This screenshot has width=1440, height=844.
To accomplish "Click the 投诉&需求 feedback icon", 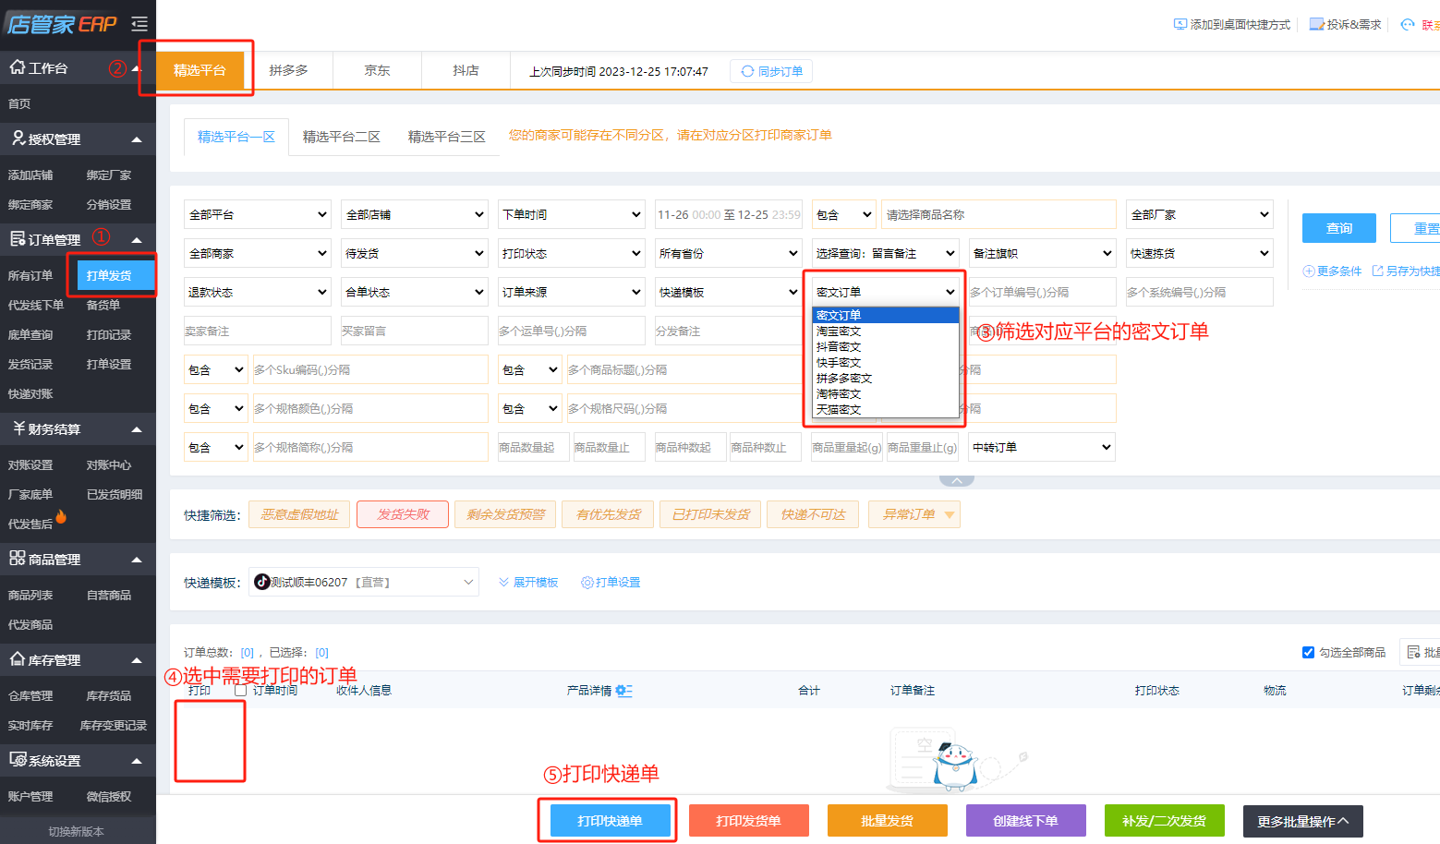I will pos(1317,24).
